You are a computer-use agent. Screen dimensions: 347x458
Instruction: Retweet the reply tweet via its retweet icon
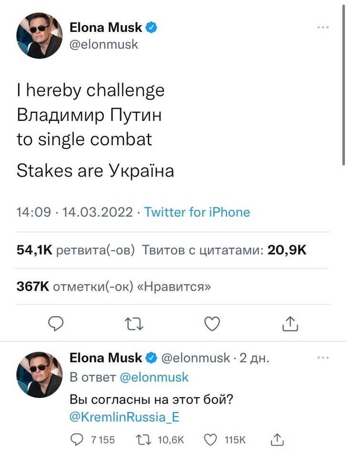144,440
